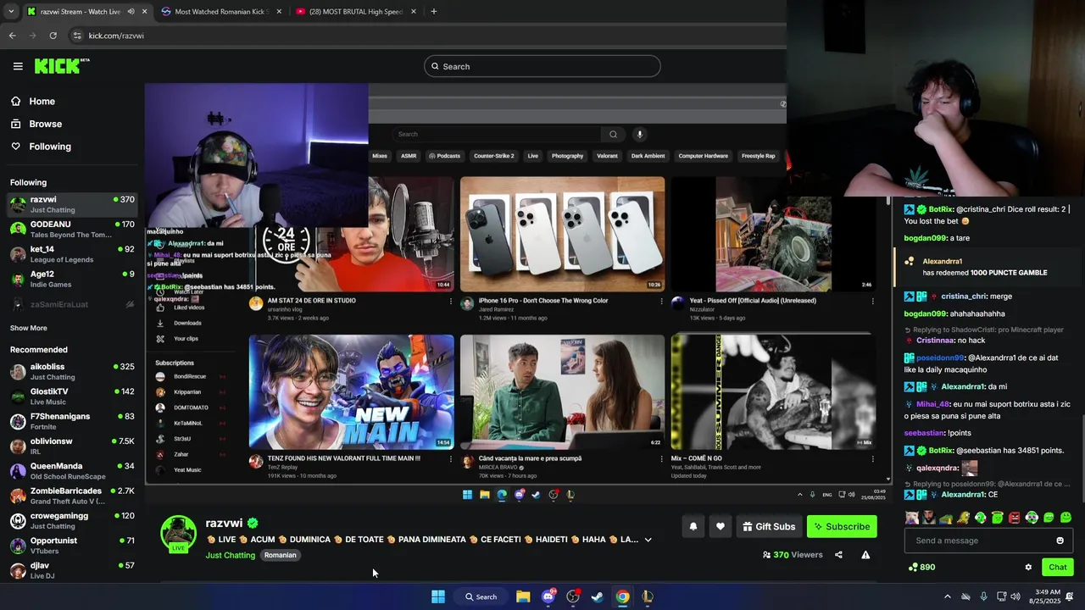Click the address bar kick.com/razvwi
The width and height of the screenshot is (1085, 610).
coord(116,36)
